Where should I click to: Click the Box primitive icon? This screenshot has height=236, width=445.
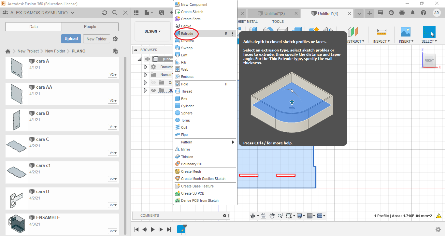coord(178,99)
